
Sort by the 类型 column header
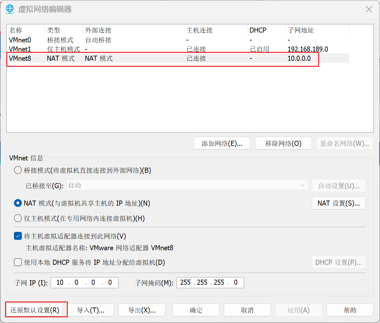coord(64,30)
